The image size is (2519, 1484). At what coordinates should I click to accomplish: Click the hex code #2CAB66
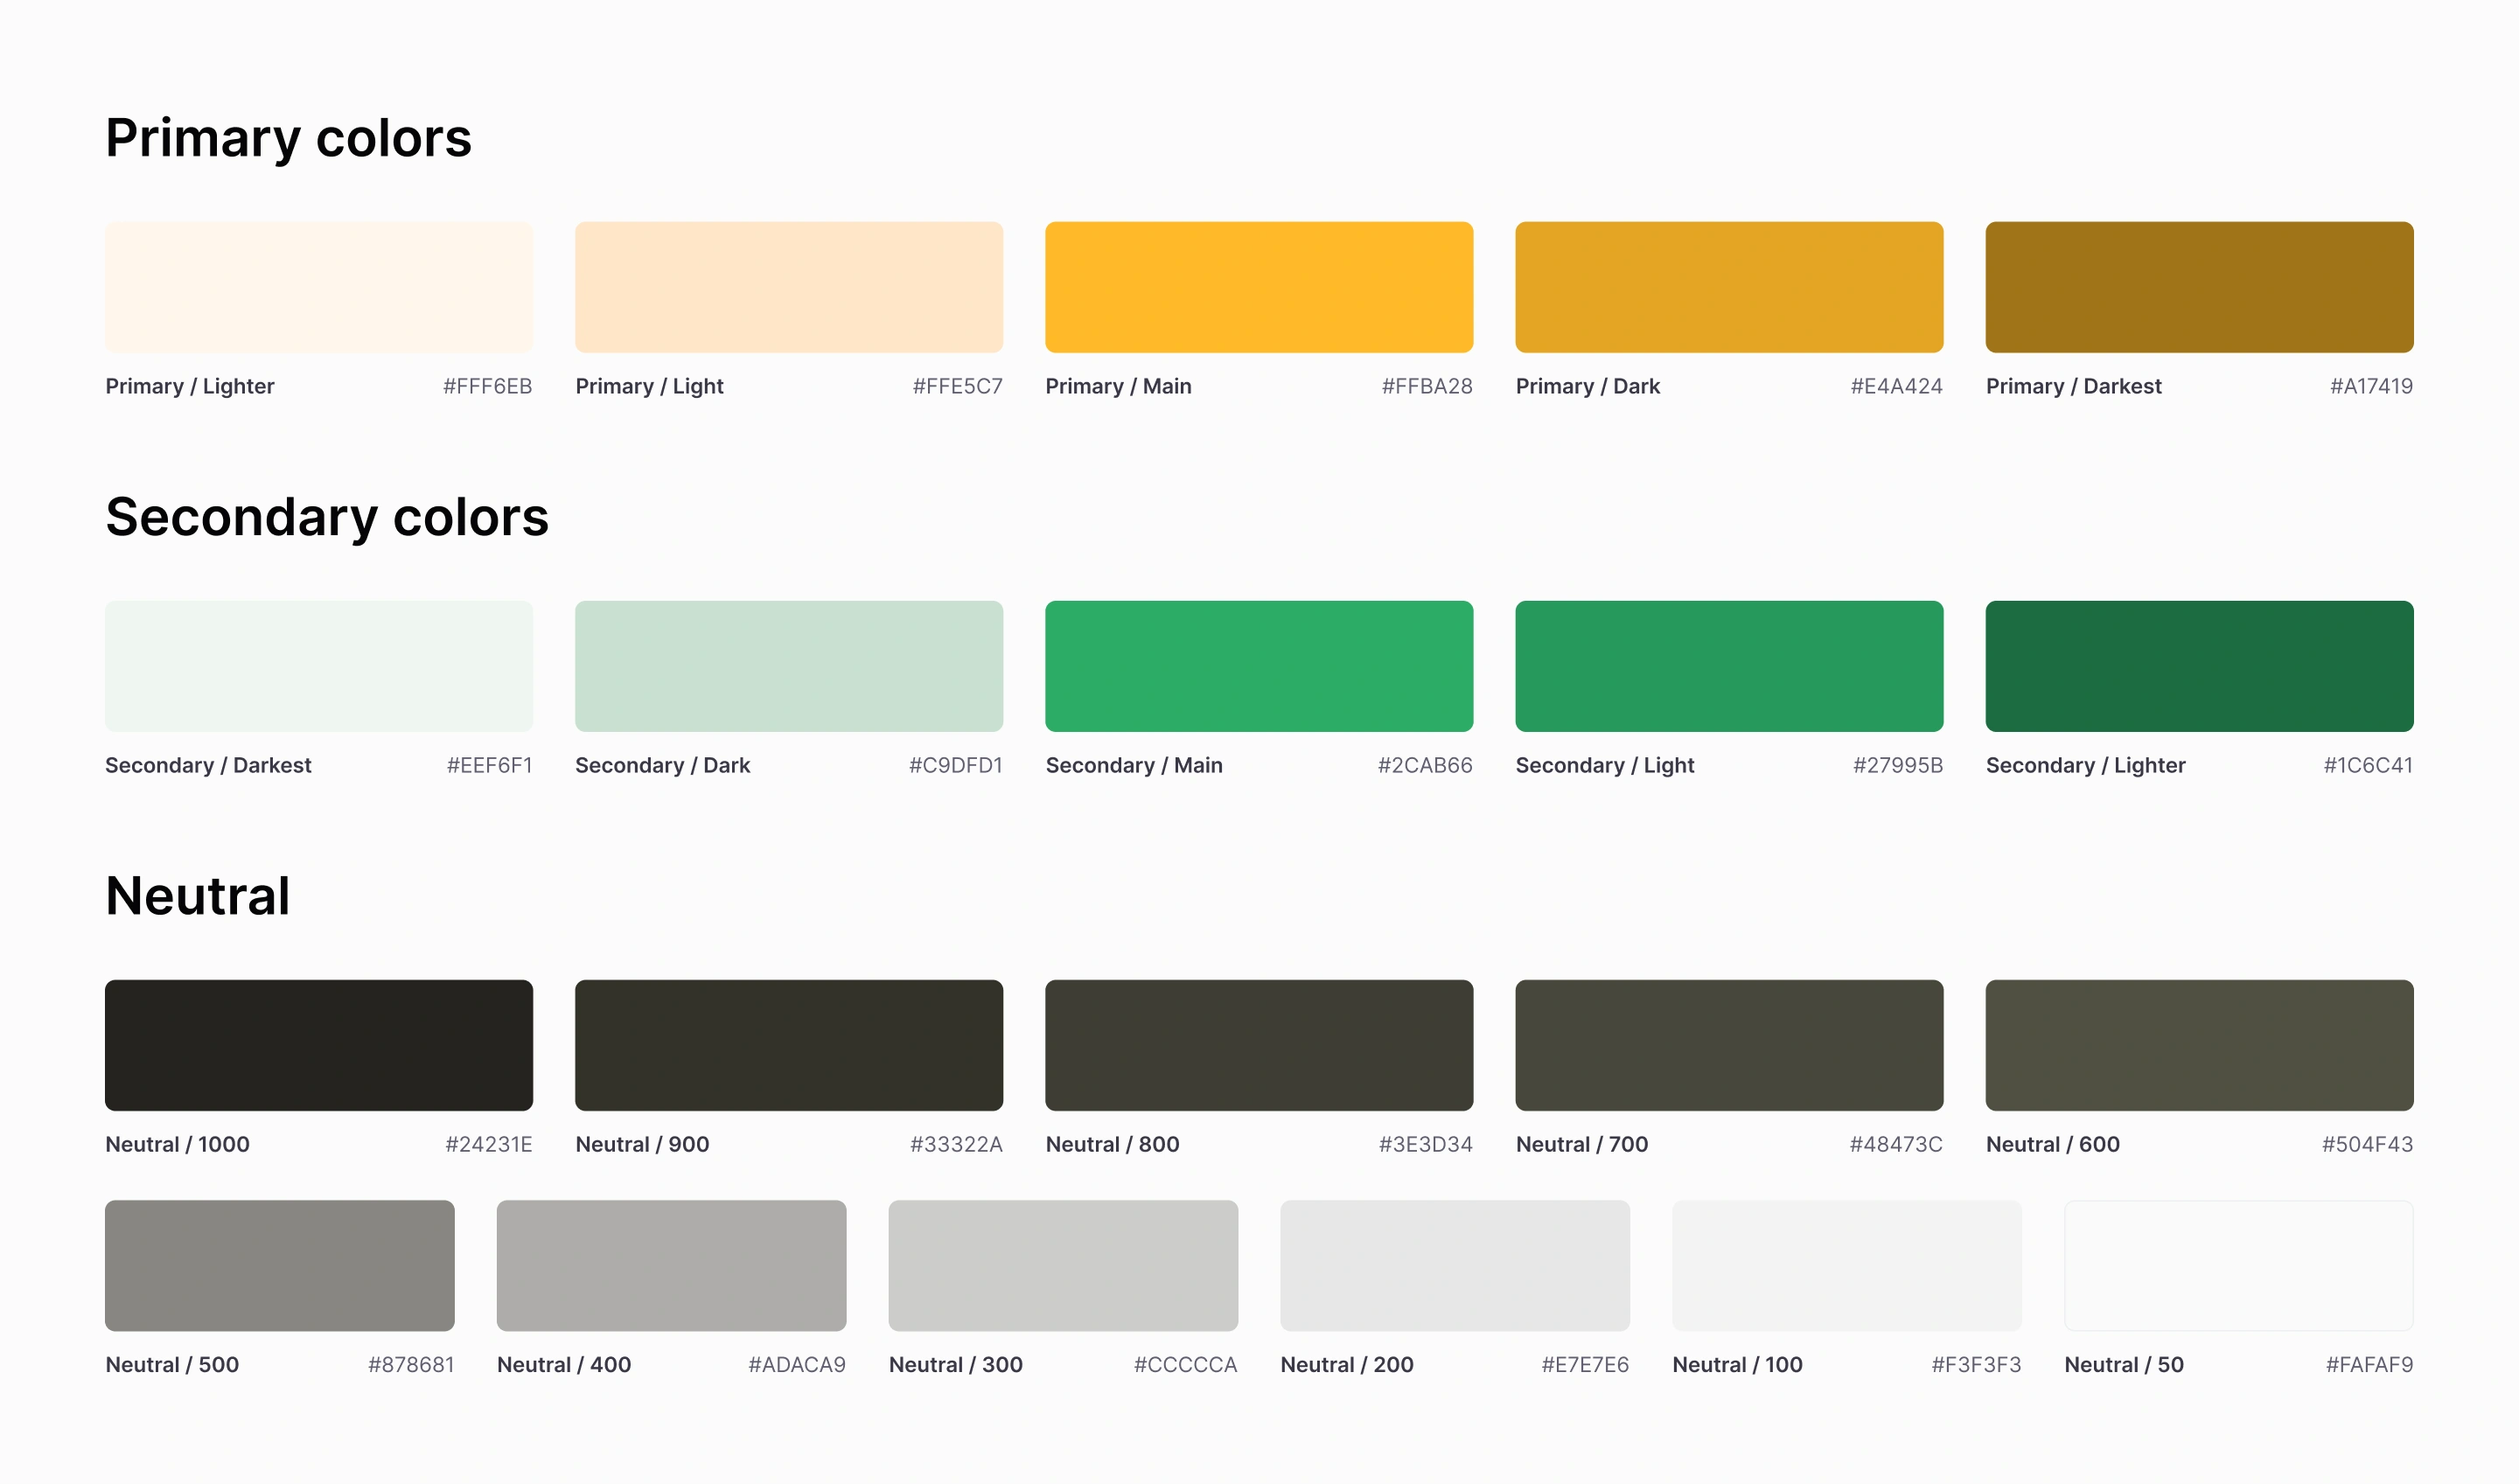[1425, 766]
